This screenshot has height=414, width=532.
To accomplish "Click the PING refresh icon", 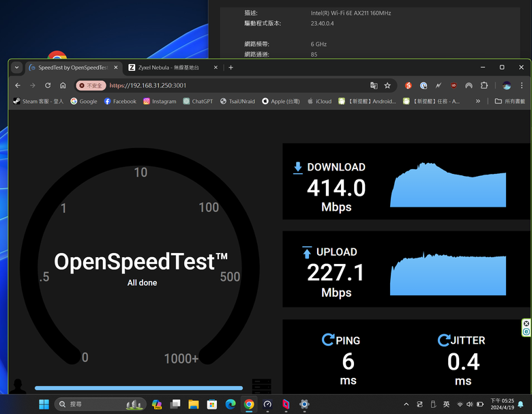I will (328, 340).
